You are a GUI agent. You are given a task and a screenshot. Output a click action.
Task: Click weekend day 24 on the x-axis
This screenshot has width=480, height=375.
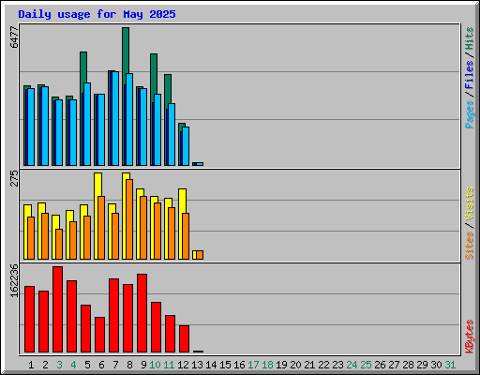pos(352,365)
